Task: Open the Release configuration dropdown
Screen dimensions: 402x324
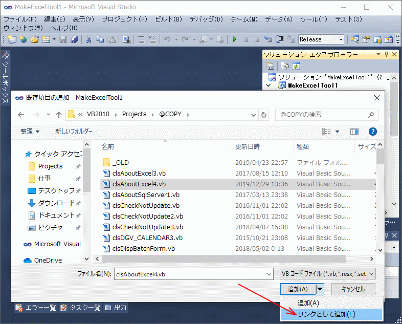Action: point(341,39)
